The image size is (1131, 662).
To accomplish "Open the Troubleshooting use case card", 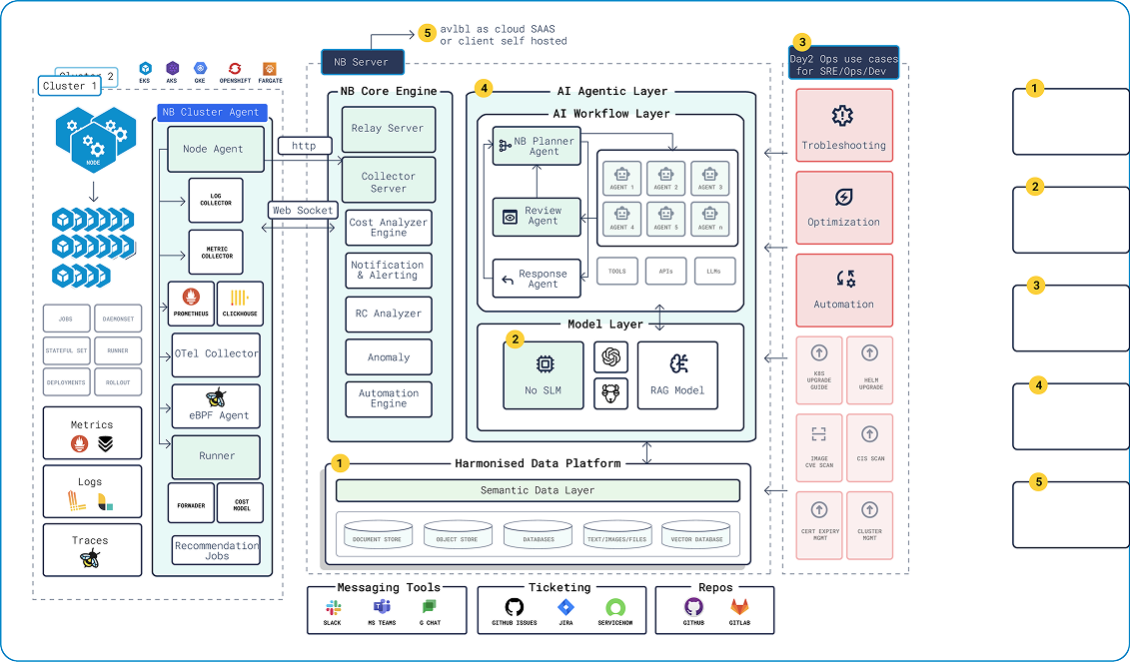I will pos(844,125).
